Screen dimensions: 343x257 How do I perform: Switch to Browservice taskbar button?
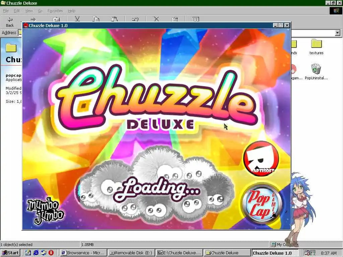pos(84,253)
